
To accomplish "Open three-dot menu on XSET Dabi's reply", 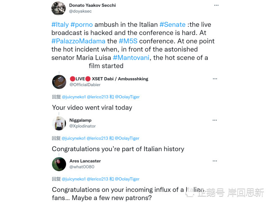I will 214,79.
